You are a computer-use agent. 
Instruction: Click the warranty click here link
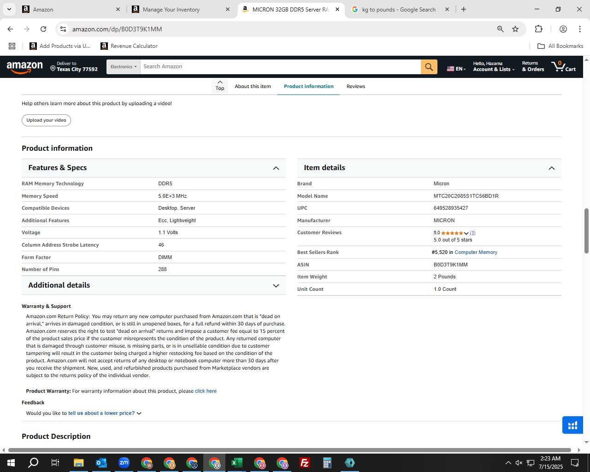click(206, 391)
